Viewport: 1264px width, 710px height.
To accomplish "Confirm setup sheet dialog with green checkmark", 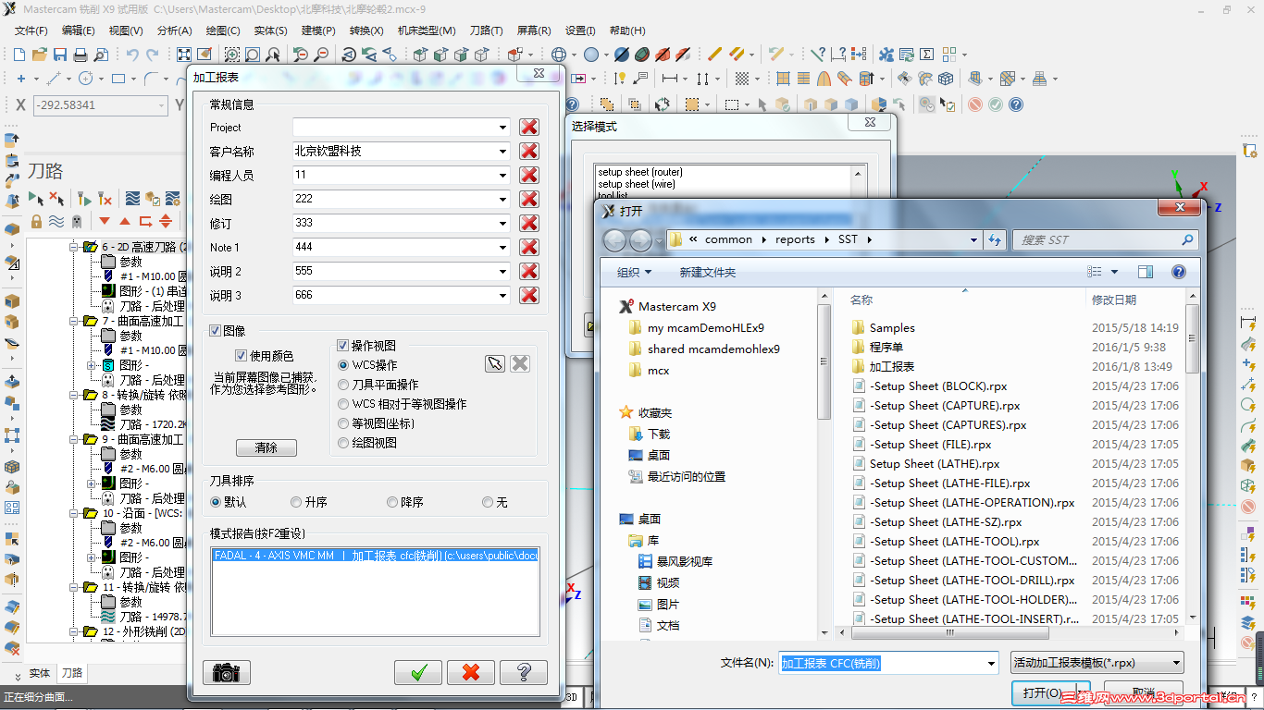I will (x=418, y=672).
